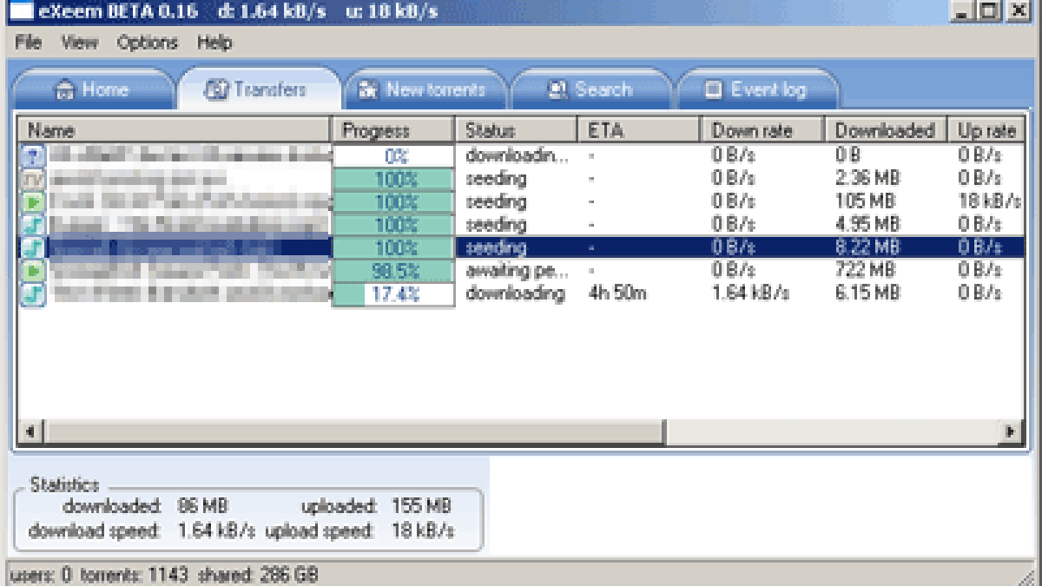This screenshot has height=586, width=1042.
Task: Sort by the Status column header
Action: pyautogui.click(x=517, y=130)
